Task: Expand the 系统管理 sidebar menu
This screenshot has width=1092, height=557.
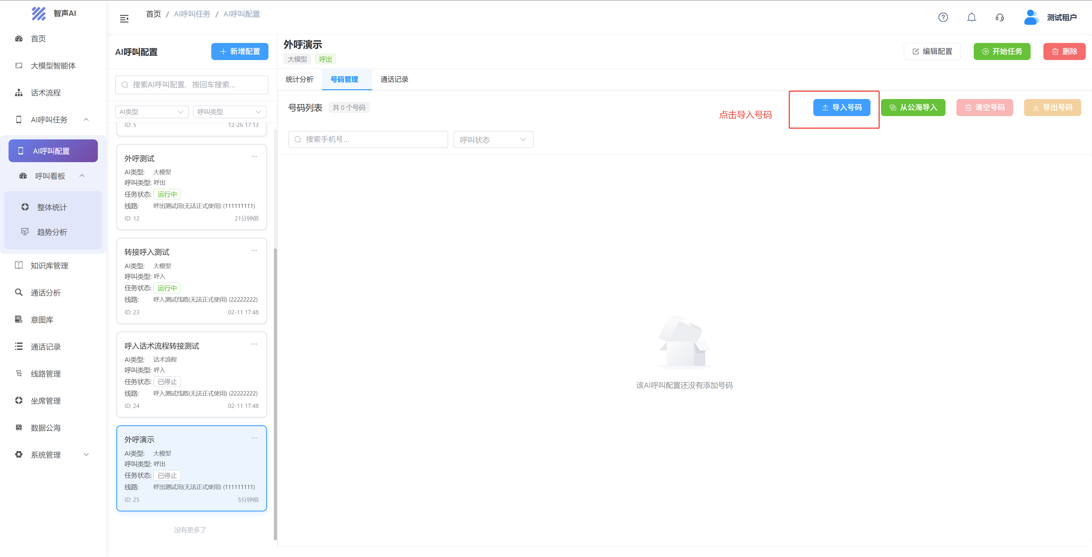Action: tap(86, 454)
